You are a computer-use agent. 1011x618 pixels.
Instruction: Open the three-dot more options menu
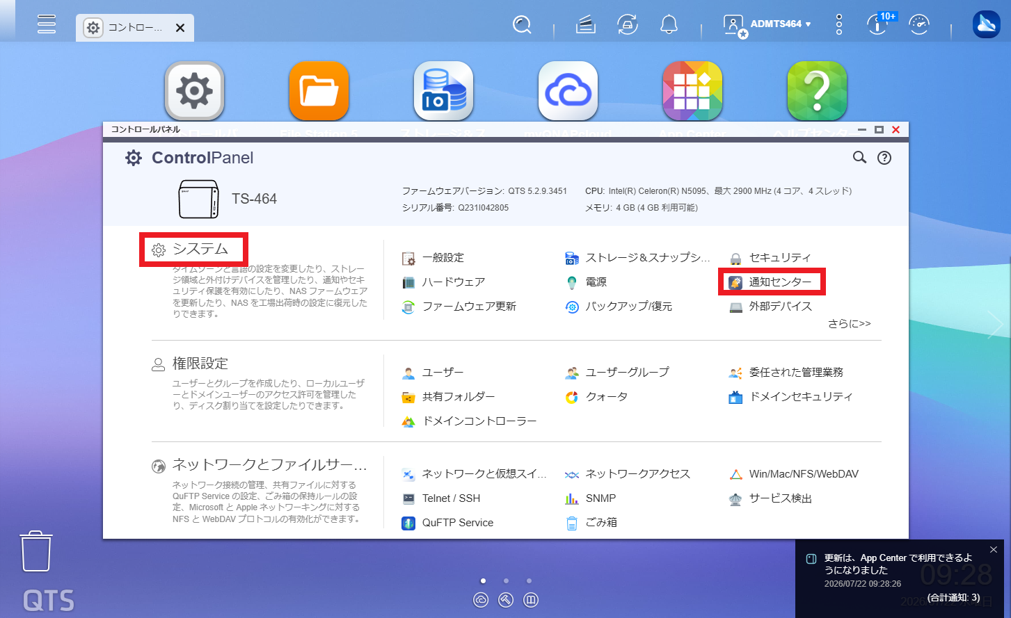[839, 24]
